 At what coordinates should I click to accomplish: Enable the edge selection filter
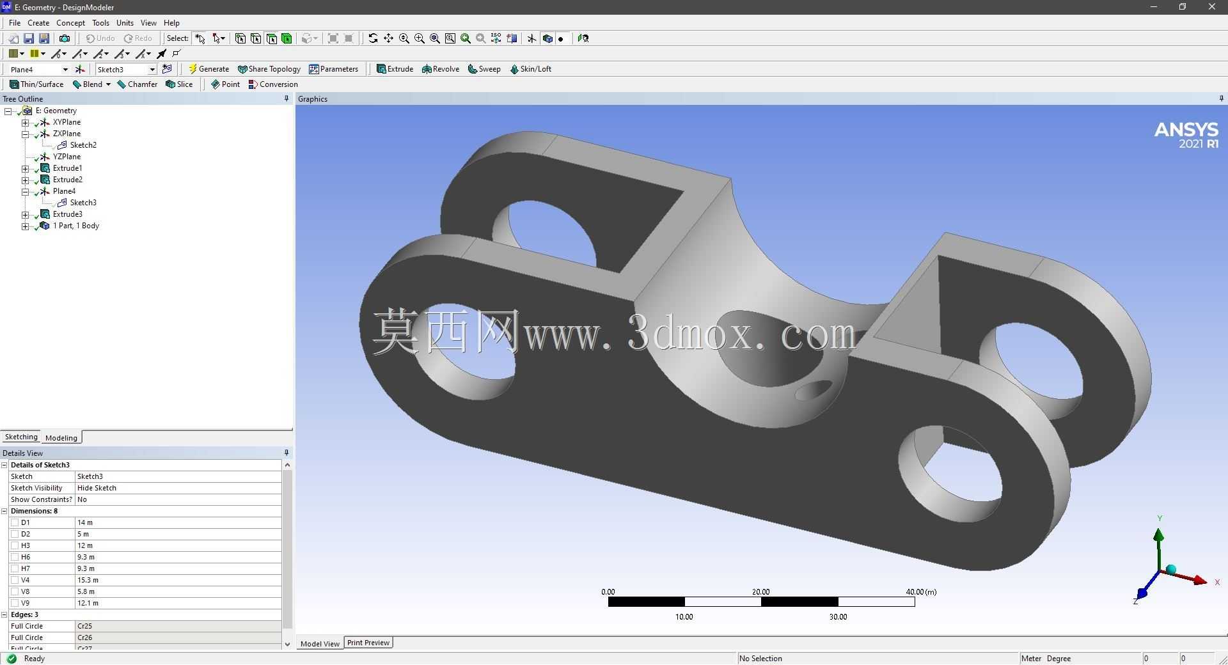(x=256, y=38)
